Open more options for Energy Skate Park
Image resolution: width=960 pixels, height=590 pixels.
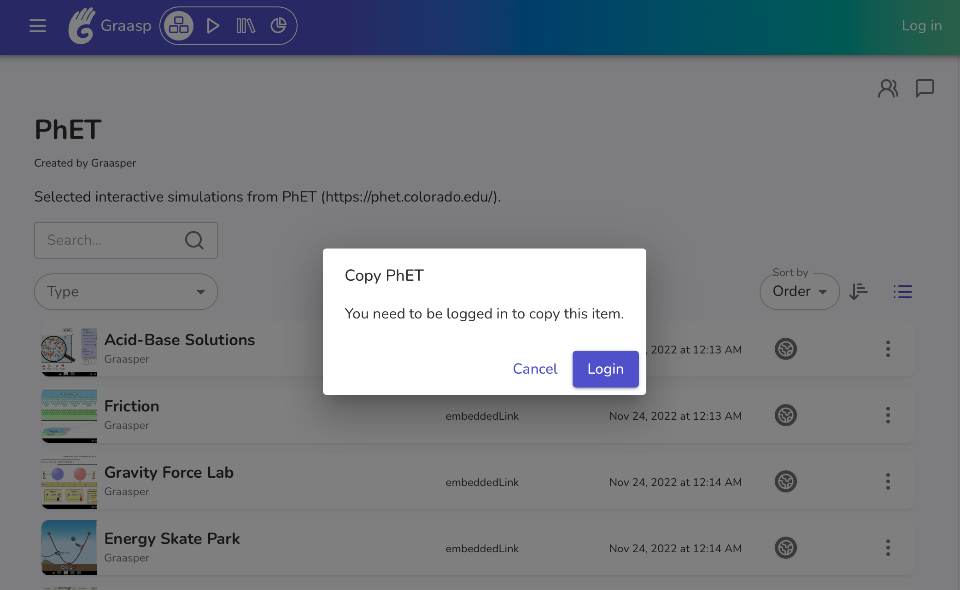[888, 548]
